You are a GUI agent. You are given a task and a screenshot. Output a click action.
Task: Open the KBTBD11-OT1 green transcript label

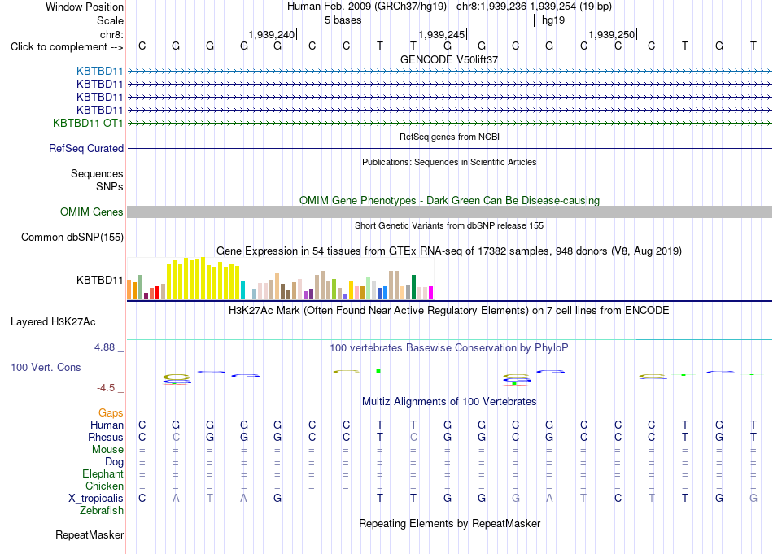[88, 123]
